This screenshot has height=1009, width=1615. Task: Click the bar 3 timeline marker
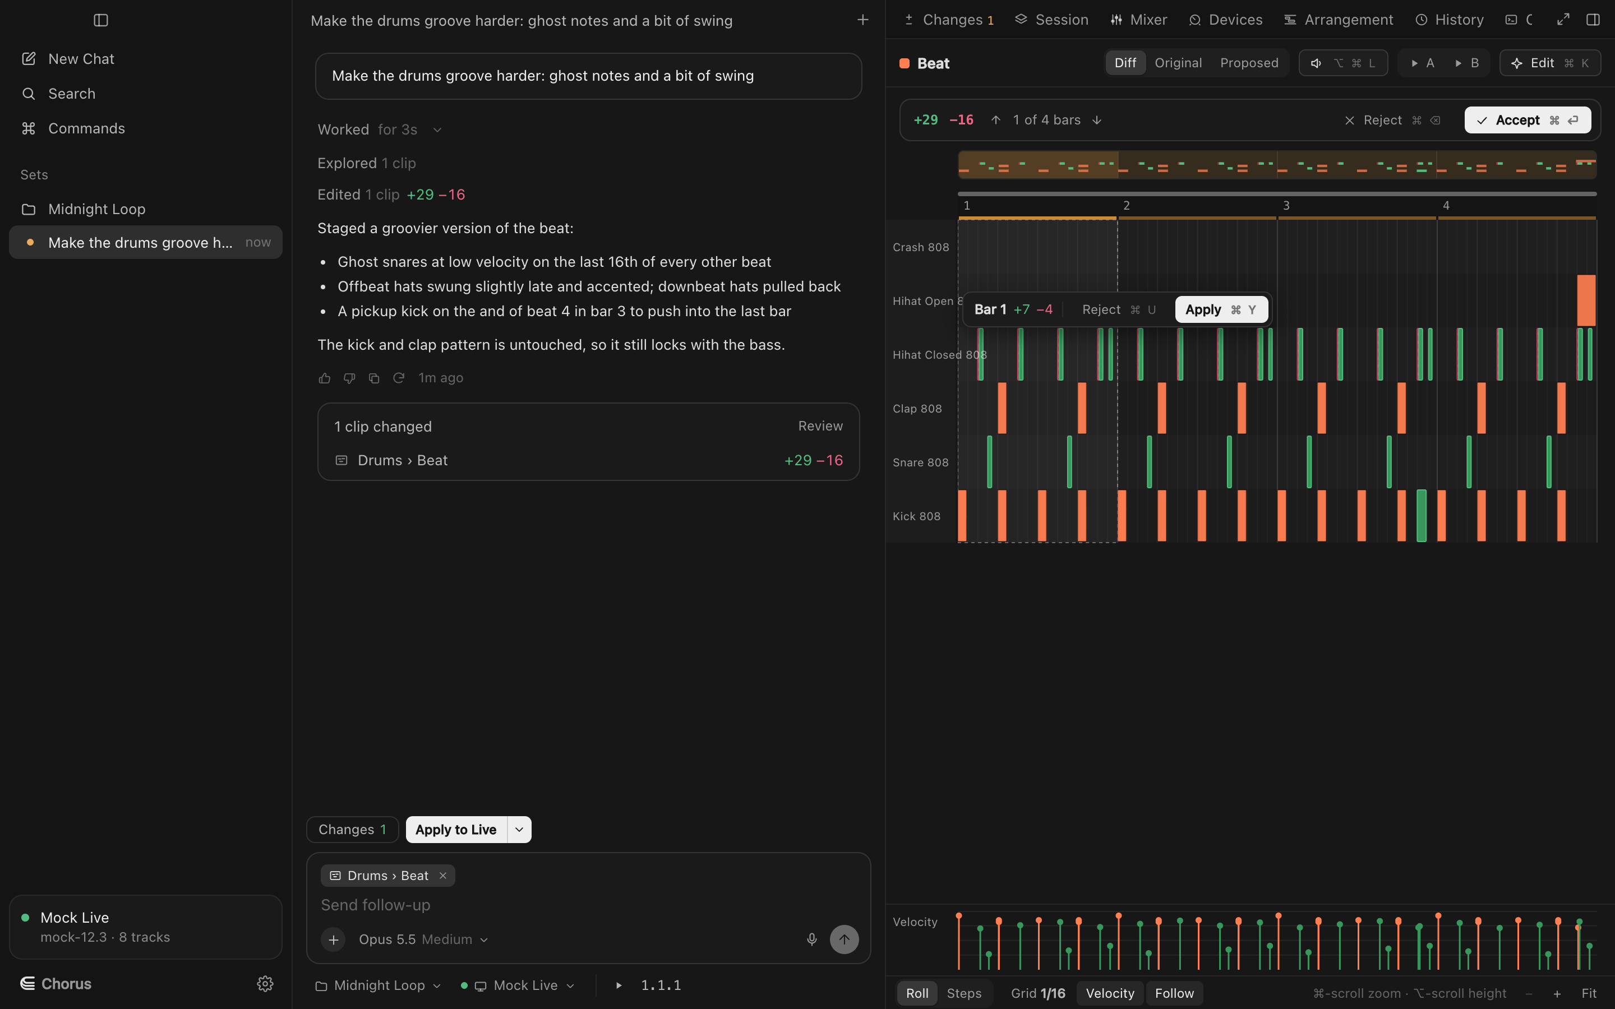tap(1286, 206)
